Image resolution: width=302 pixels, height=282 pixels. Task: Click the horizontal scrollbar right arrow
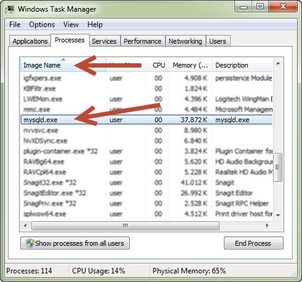pyautogui.click(x=267, y=225)
